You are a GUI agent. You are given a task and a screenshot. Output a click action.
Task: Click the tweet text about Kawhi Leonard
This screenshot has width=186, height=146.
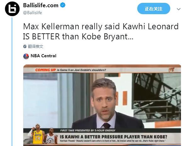coord(101,31)
